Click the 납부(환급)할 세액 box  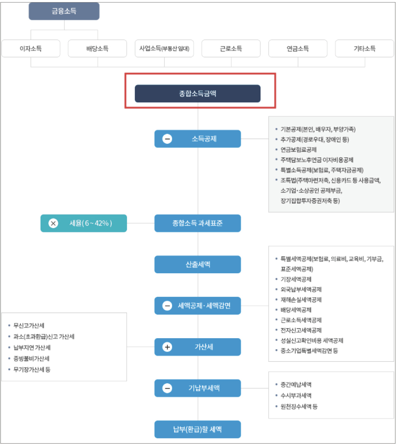[x=198, y=430]
